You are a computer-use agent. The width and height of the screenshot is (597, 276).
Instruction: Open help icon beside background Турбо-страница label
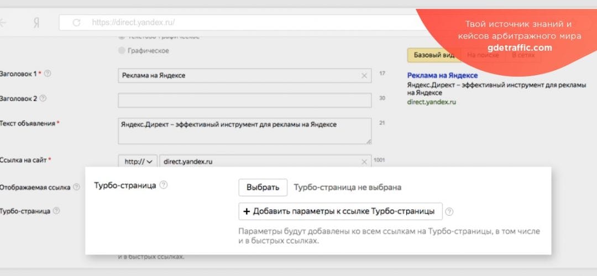[x=56, y=211]
